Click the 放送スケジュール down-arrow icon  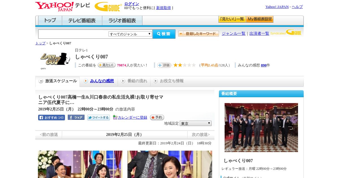pyautogui.click(x=41, y=81)
